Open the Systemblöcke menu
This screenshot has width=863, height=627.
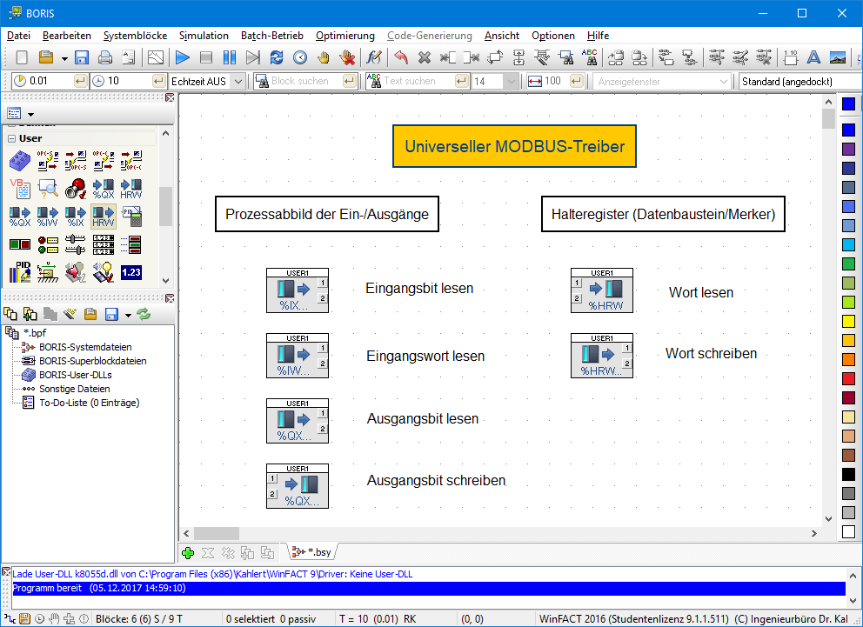[136, 36]
